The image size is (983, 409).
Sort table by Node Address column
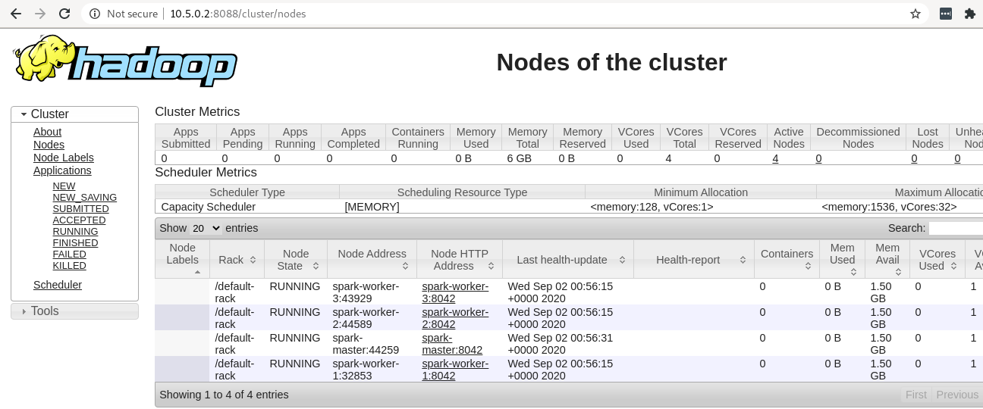pyautogui.click(x=372, y=259)
